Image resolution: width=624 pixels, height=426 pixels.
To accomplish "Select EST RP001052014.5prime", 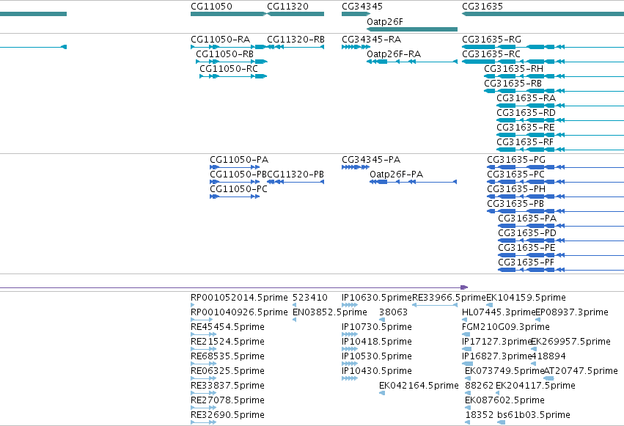I will point(193,305).
